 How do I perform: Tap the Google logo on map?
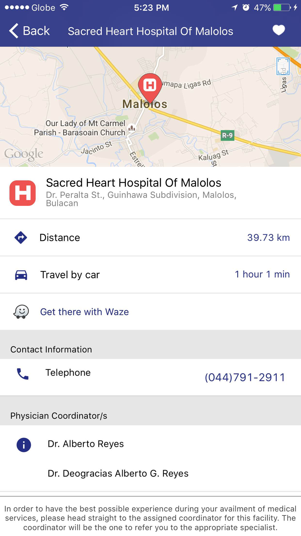point(24,154)
